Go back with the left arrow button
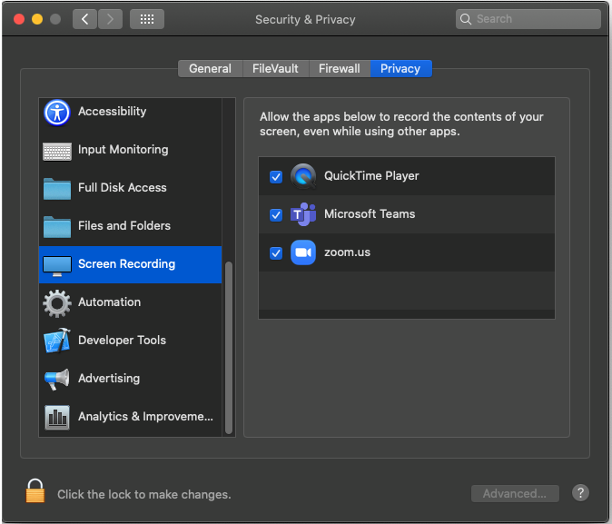The height and width of the screenshot is (524, 612). pyautogui.click(x=84, y=19)
